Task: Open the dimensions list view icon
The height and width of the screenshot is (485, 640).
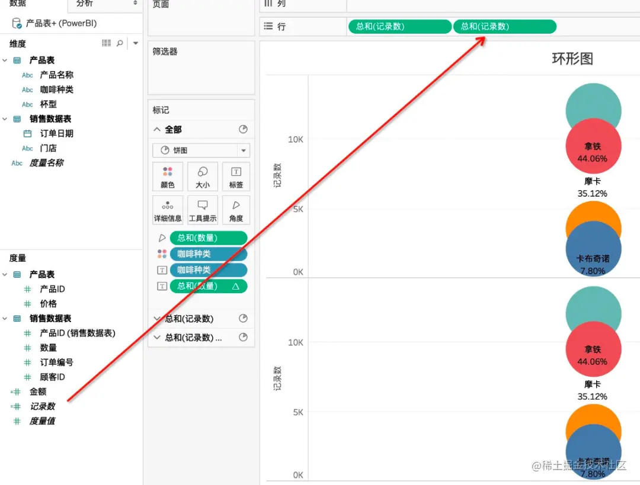Action: [x=106, y=43]
